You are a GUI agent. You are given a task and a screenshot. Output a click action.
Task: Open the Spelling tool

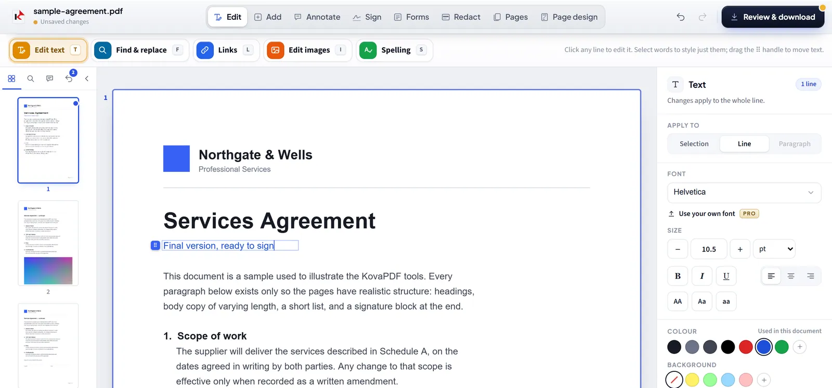pyautogui.click(x=394, y=50)
